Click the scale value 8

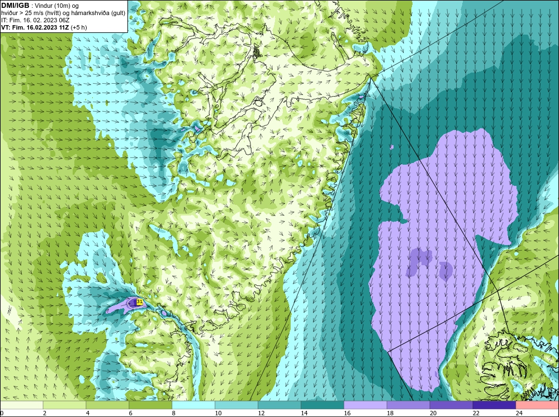point(174,413)
